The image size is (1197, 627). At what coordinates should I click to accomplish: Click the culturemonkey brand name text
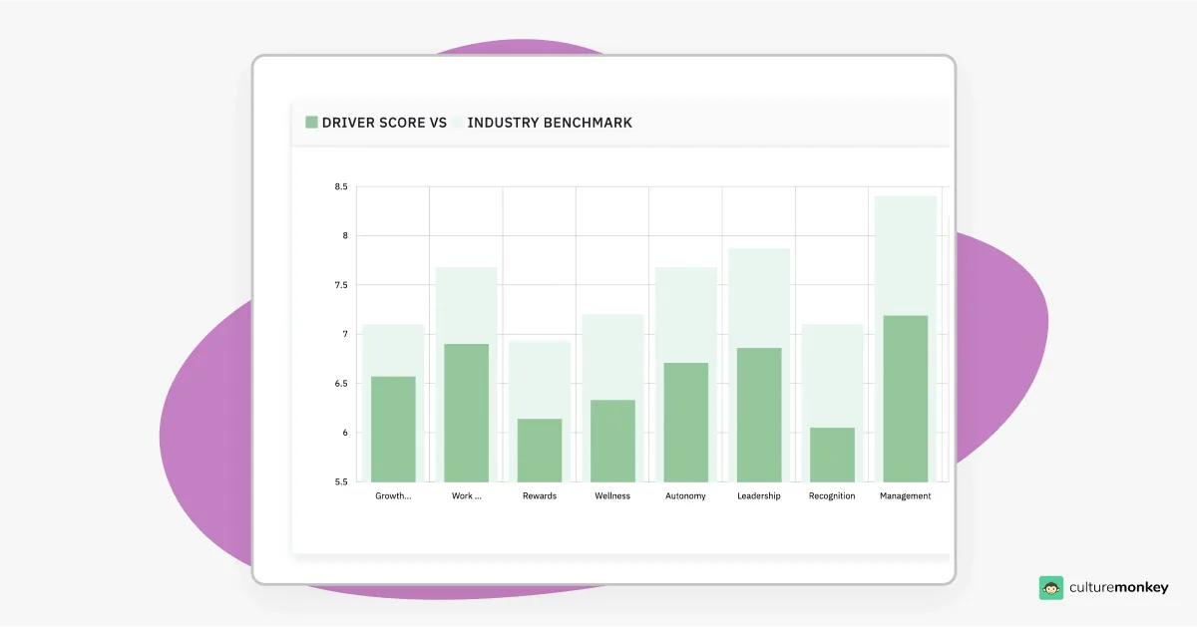point(1118,588)
